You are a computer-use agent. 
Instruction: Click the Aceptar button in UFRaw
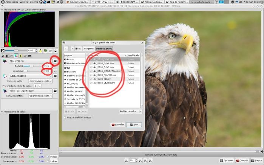(257, 160)
